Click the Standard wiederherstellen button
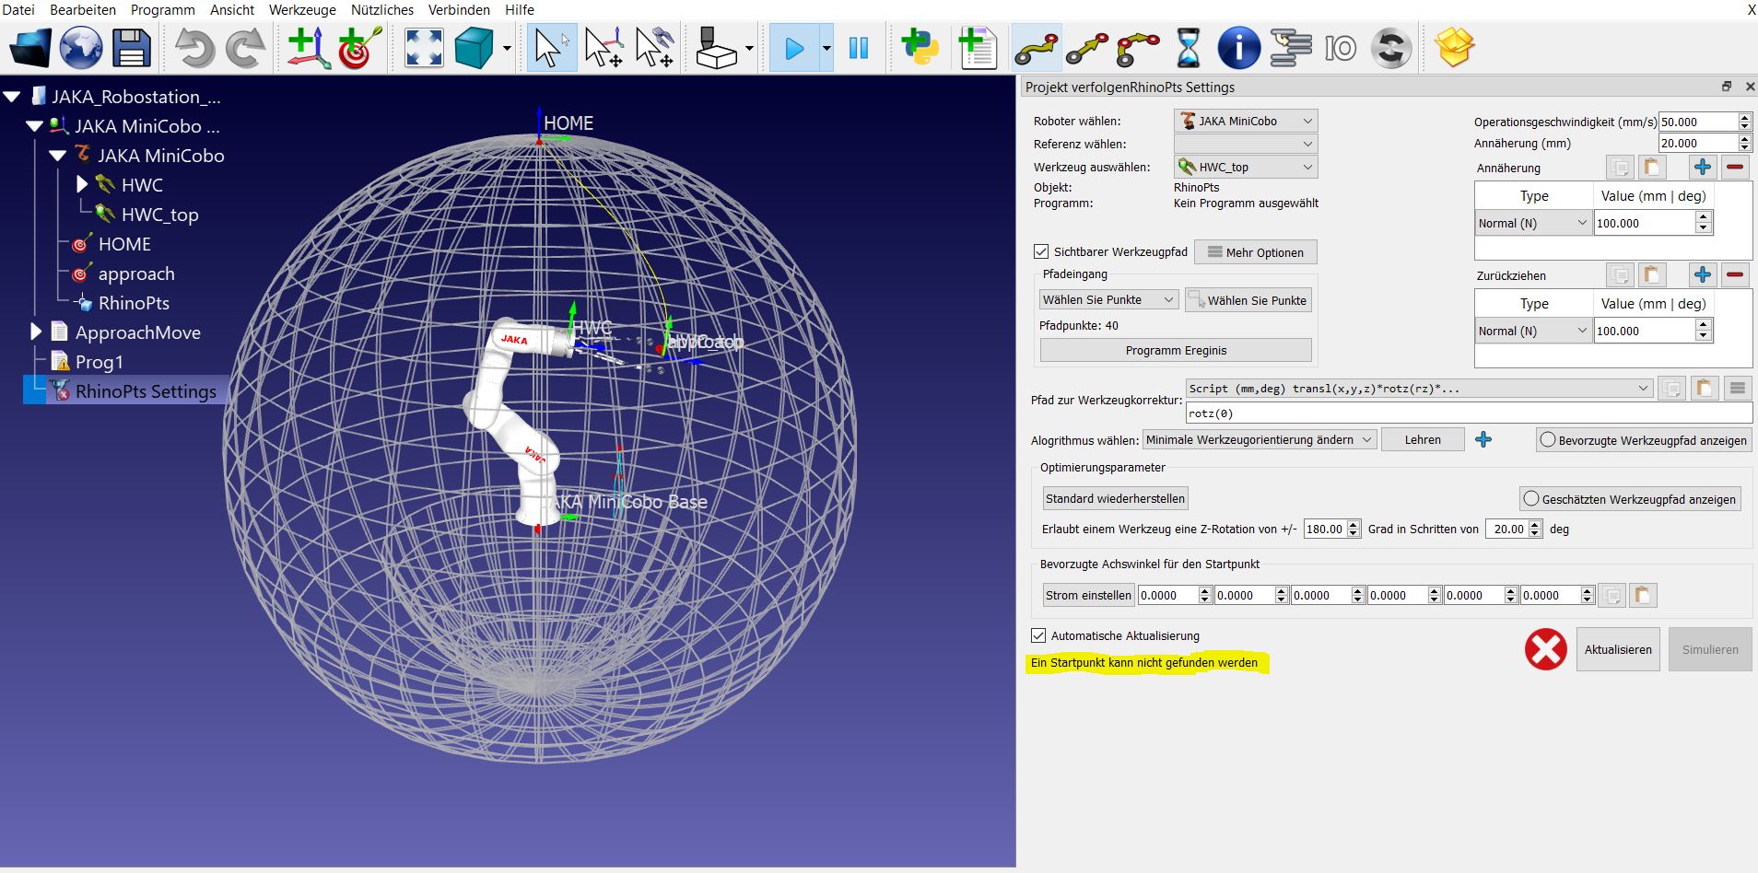 (x=1115, y=498)
